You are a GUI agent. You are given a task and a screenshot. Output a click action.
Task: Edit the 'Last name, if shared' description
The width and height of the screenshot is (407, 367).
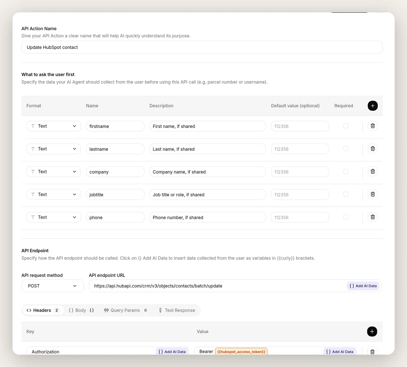click(x=207, y=149)
